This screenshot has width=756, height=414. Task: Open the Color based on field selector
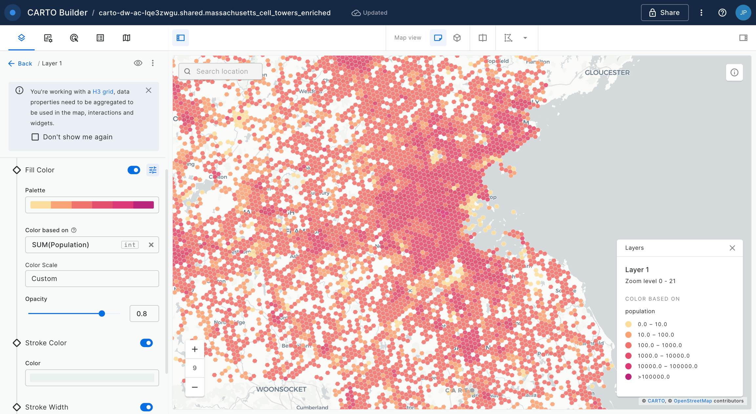(75, 245)
